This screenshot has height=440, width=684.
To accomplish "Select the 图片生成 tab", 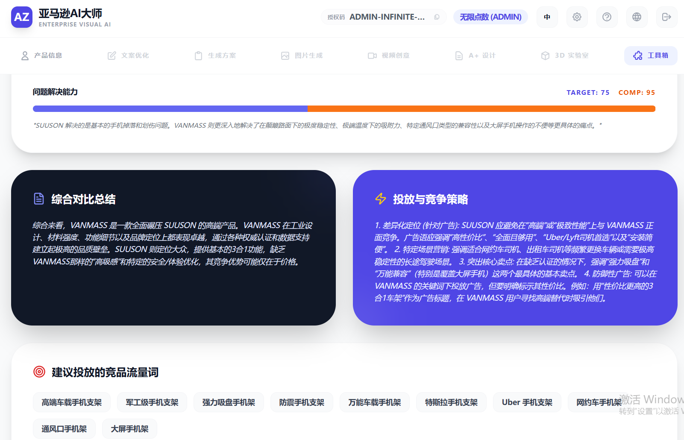I will [302, 56].
